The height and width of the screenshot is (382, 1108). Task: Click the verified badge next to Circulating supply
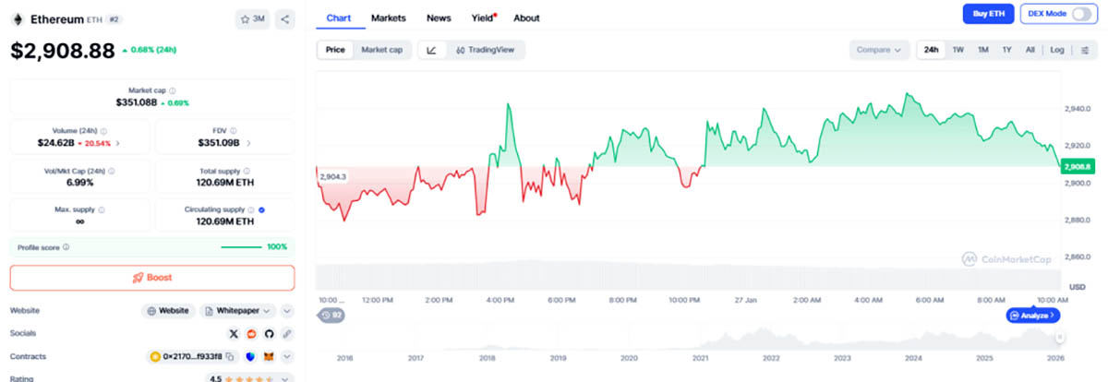(262, 210)
